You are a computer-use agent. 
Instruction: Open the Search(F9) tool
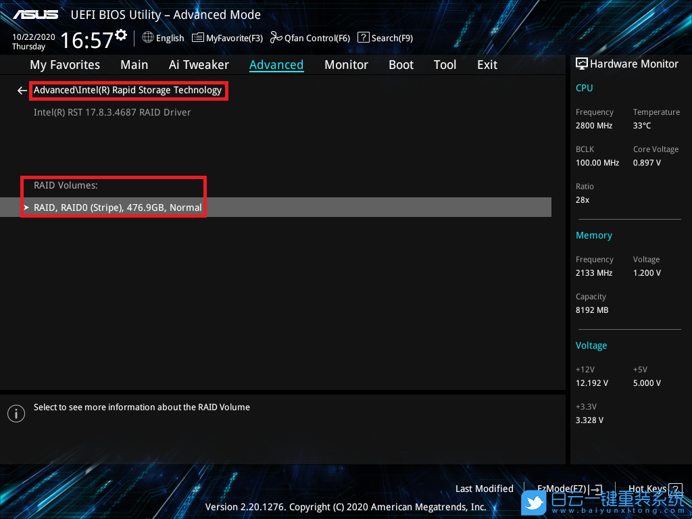[385, 38]
